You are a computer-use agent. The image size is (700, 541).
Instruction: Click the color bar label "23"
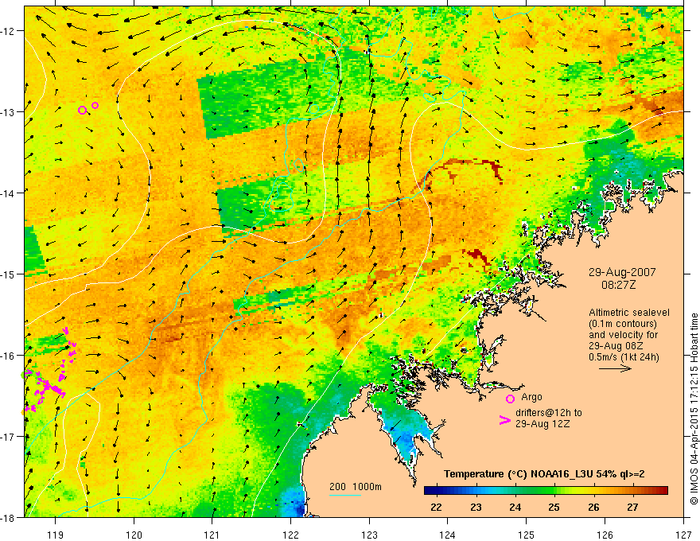click(476, 508)
